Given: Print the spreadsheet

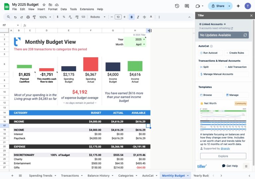Looking at the screenshot, I should pos(28,17).
